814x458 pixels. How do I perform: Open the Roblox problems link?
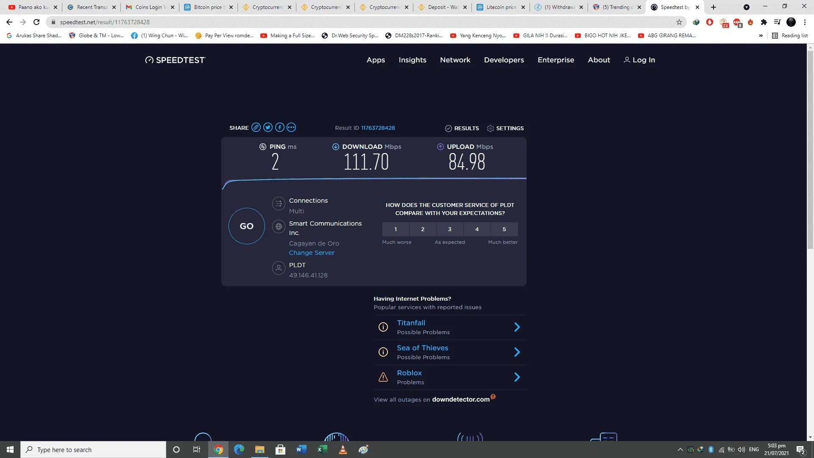point(409,373)
